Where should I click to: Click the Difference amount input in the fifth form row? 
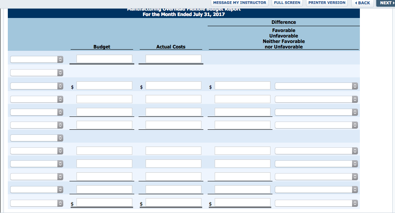click(242, 112)
